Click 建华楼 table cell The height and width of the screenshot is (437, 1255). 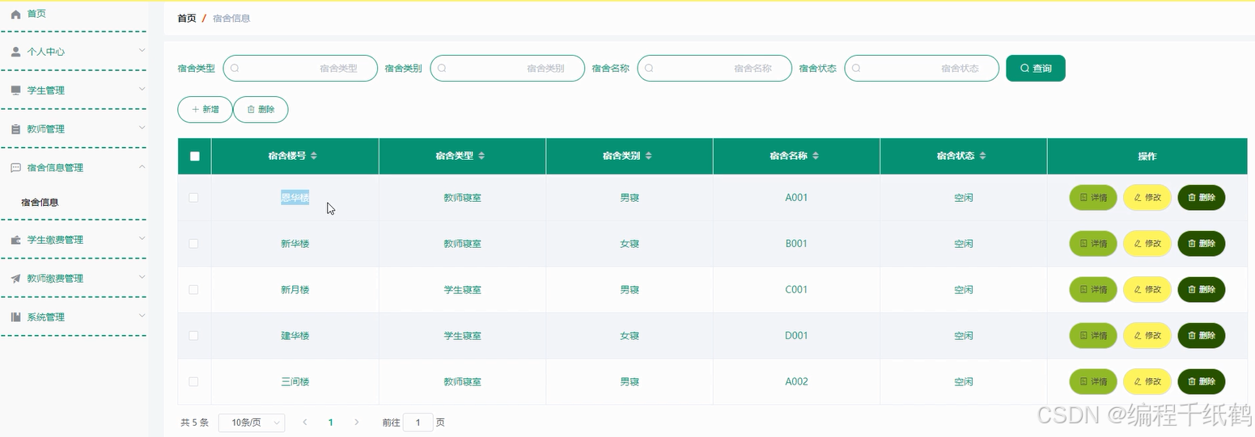pos(295,336)
